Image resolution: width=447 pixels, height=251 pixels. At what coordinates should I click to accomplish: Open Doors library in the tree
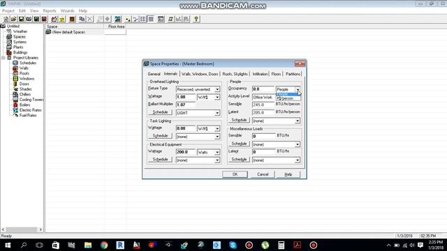[24, 84]
